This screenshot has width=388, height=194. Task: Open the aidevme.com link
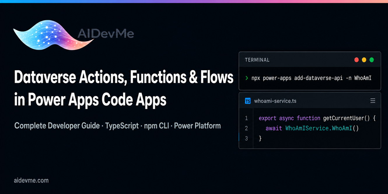[31, 180]
